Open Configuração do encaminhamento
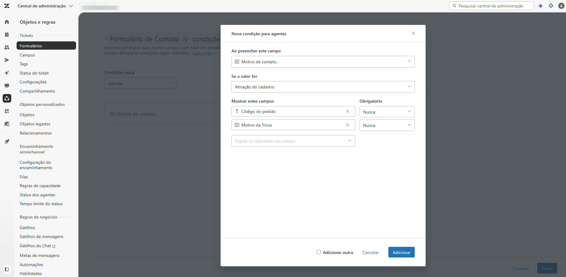The image size is (566, 277). tap(36, 165)
